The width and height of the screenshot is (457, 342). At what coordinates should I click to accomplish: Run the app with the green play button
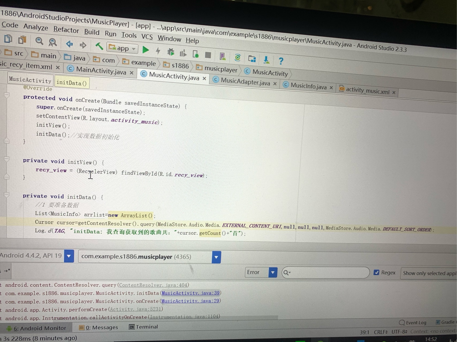[145, 50]
